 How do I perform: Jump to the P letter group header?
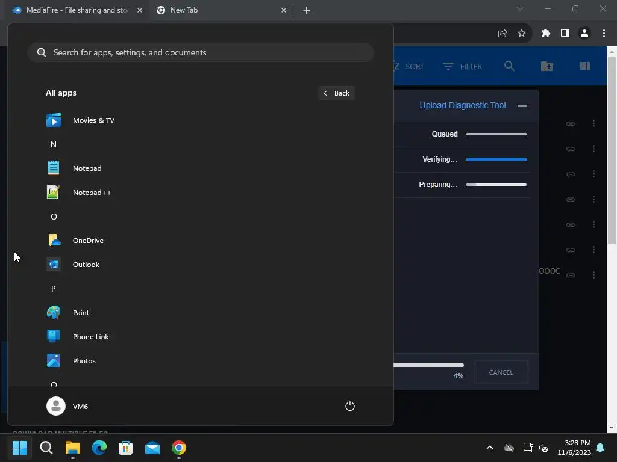pos(54,289)
